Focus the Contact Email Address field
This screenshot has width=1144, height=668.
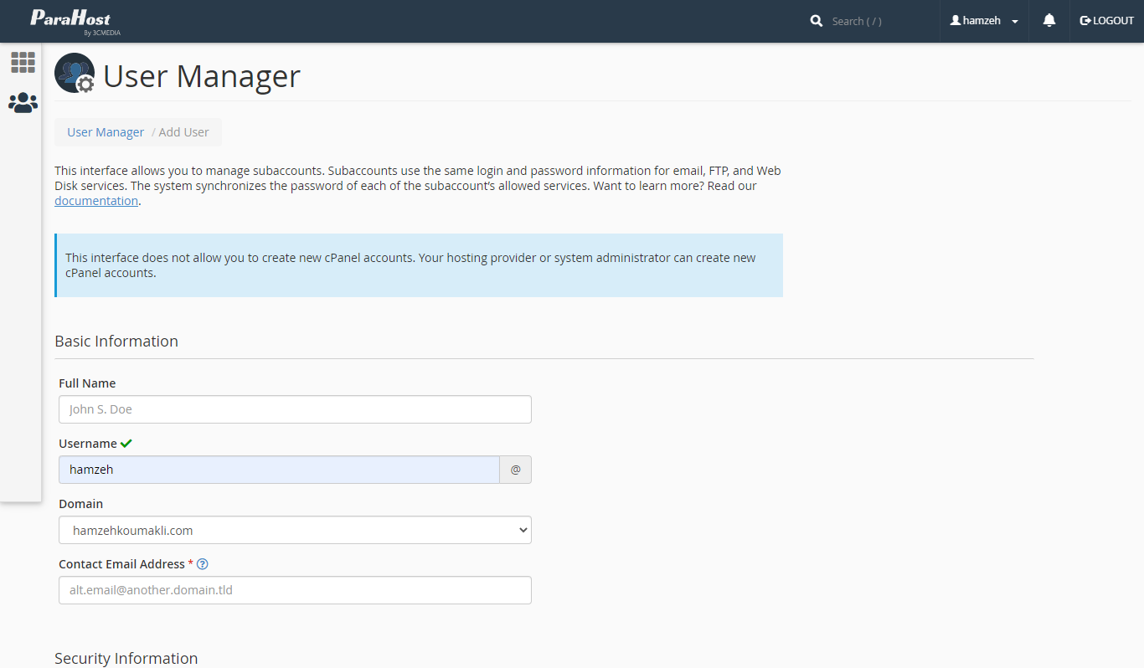point(295,590)
